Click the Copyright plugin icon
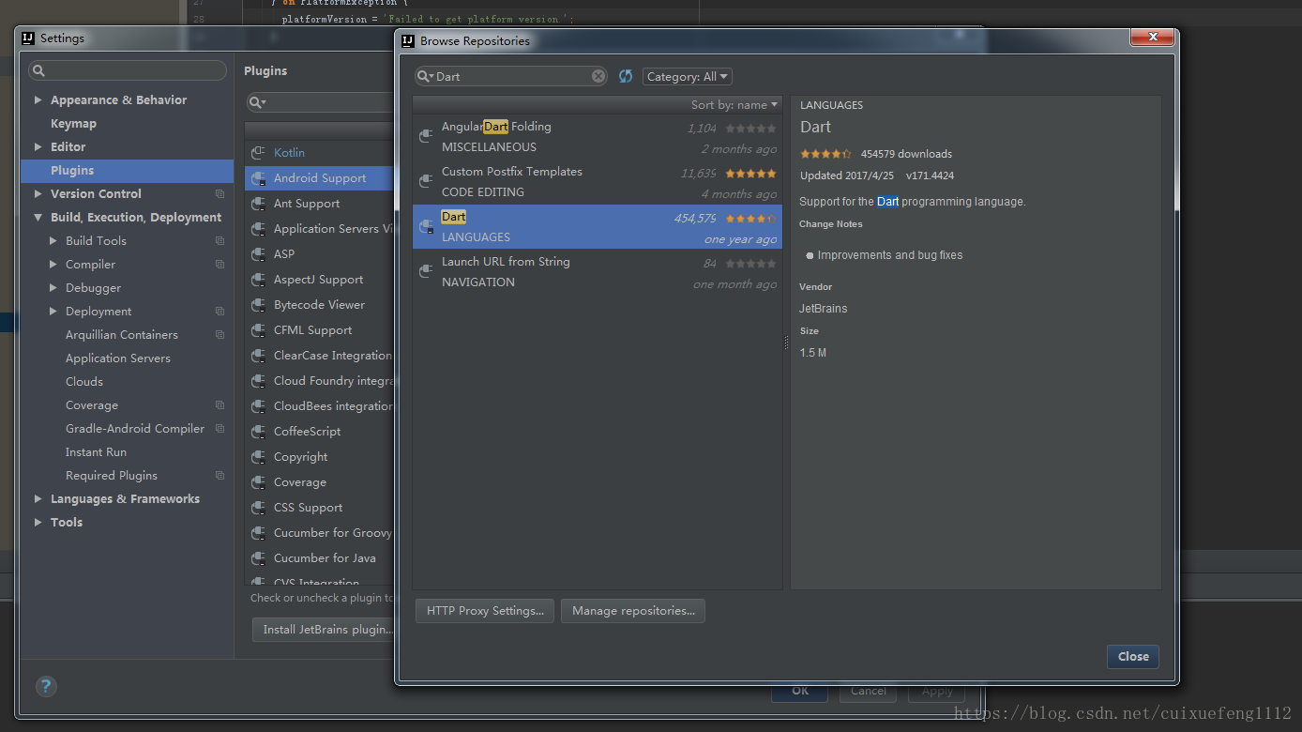The height and width of the screenshot is (732, 1302). pos(258,457)
